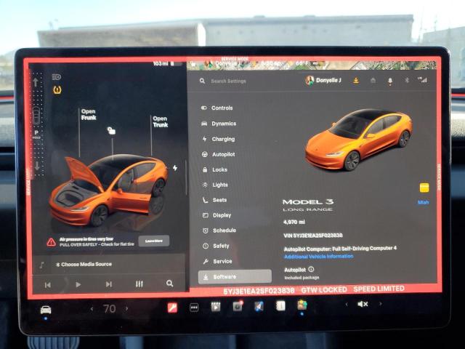Tap the muted speaker volume icon
Screen dimensions: 465x349
pos(363,304)
